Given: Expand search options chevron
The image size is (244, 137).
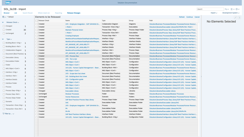Looking at the screenshot, I should tap(228, 9).
